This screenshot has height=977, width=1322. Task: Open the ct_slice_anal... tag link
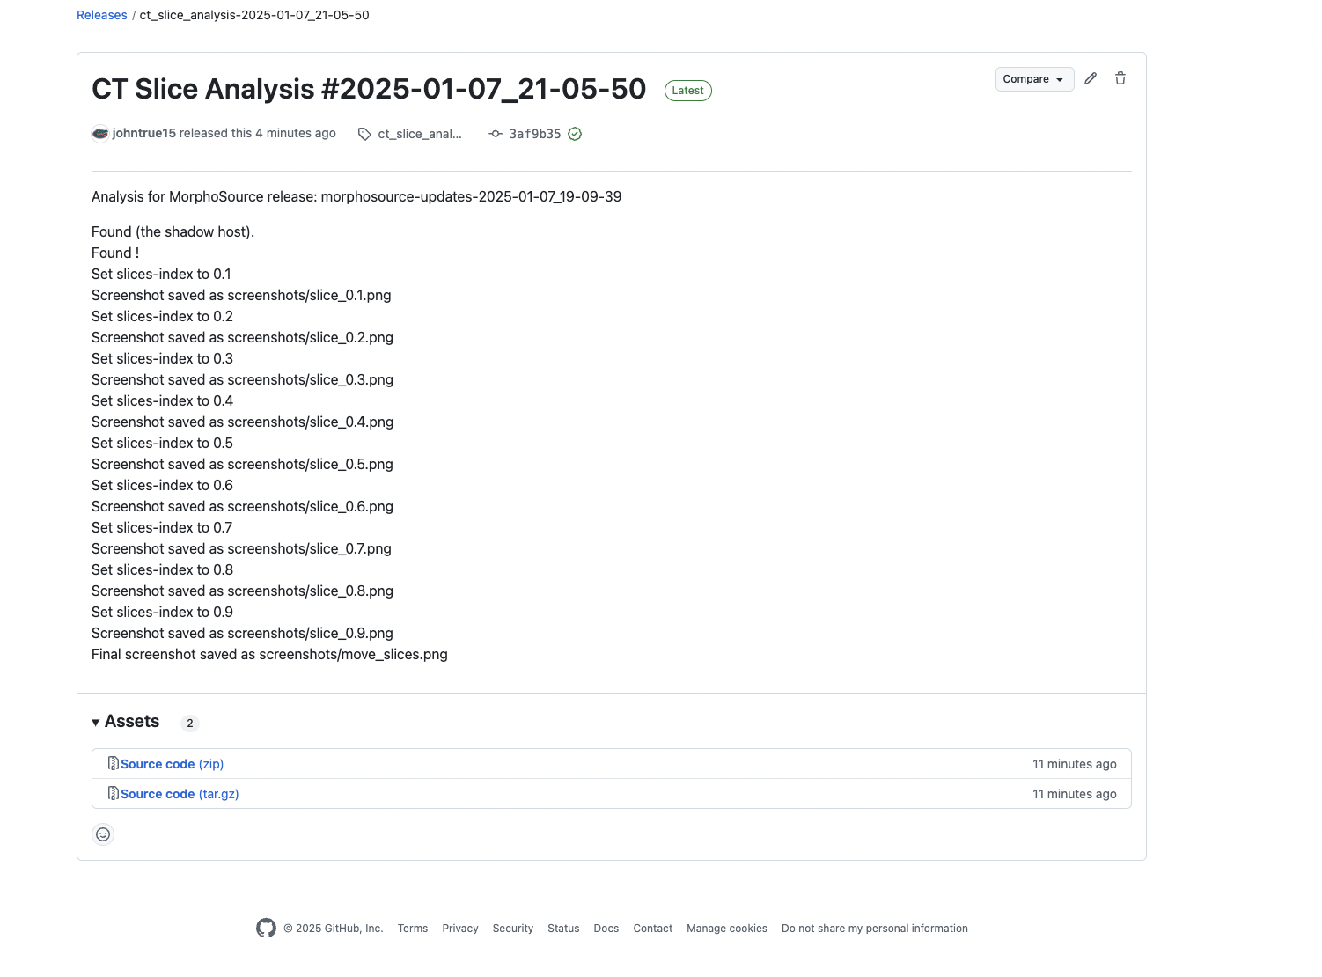point(420,134)
